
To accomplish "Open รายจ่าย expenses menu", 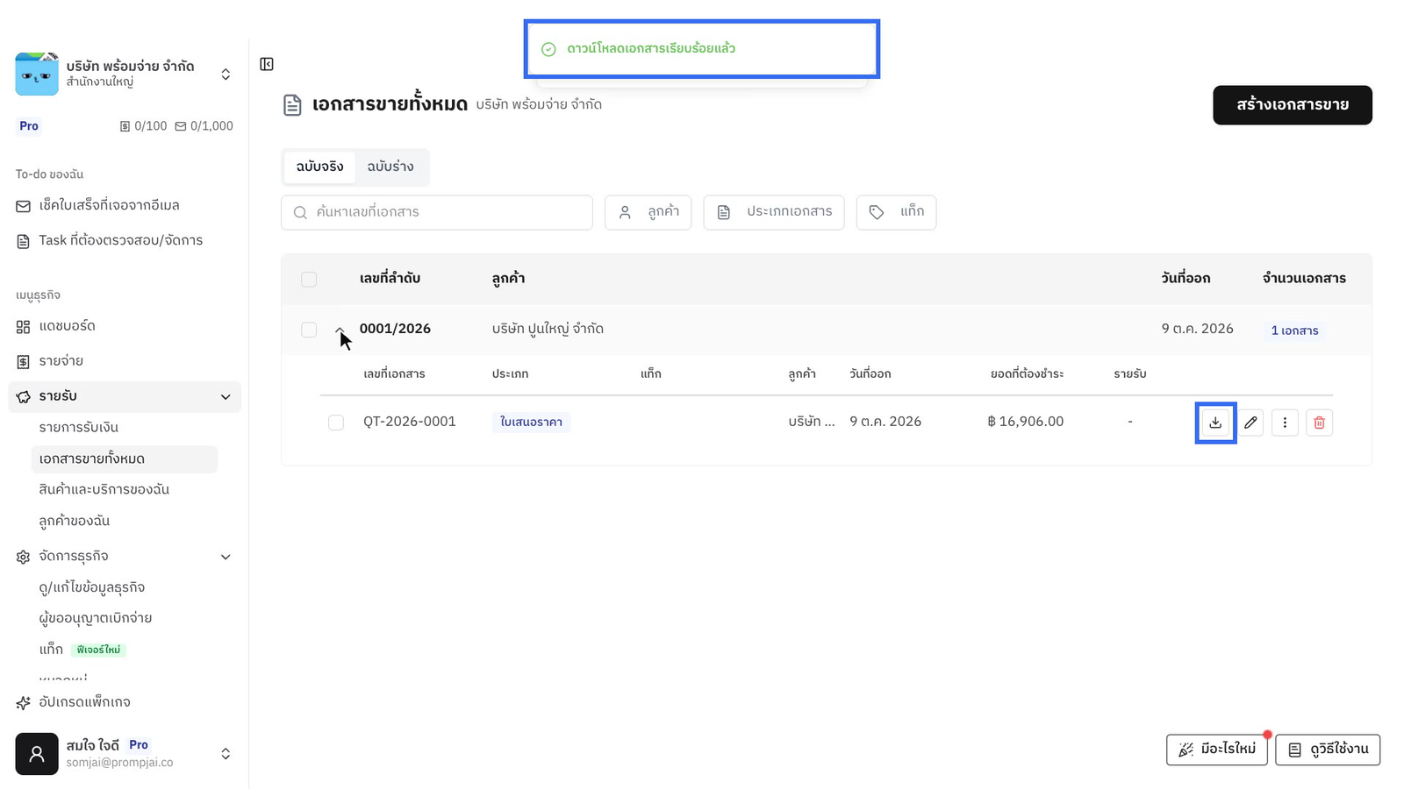I will (50, 361).
